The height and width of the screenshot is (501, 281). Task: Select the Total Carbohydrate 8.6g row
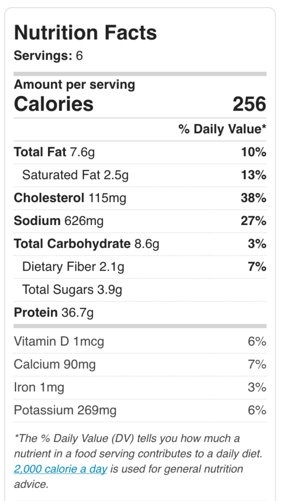[140, 245]
